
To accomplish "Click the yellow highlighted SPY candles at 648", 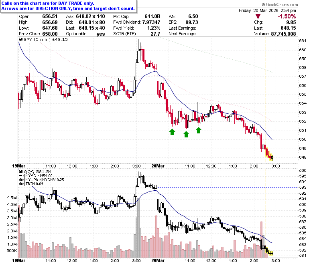I will pyautogui.click(x=269, y=153).
